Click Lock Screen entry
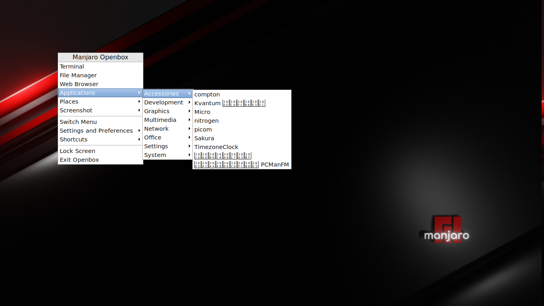The image size is (544, 306). 100,151
